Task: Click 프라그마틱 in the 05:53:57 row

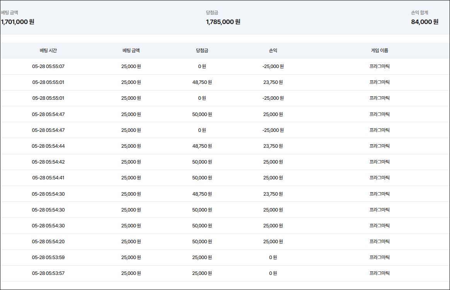Action: tap(379, 273)
